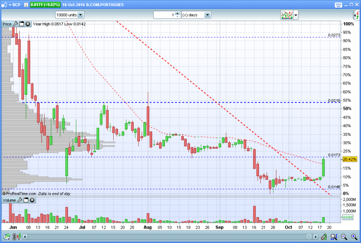The image size is (361, 243).
Task: Expand the trading side panel arrow
Action: coord(356,15)
